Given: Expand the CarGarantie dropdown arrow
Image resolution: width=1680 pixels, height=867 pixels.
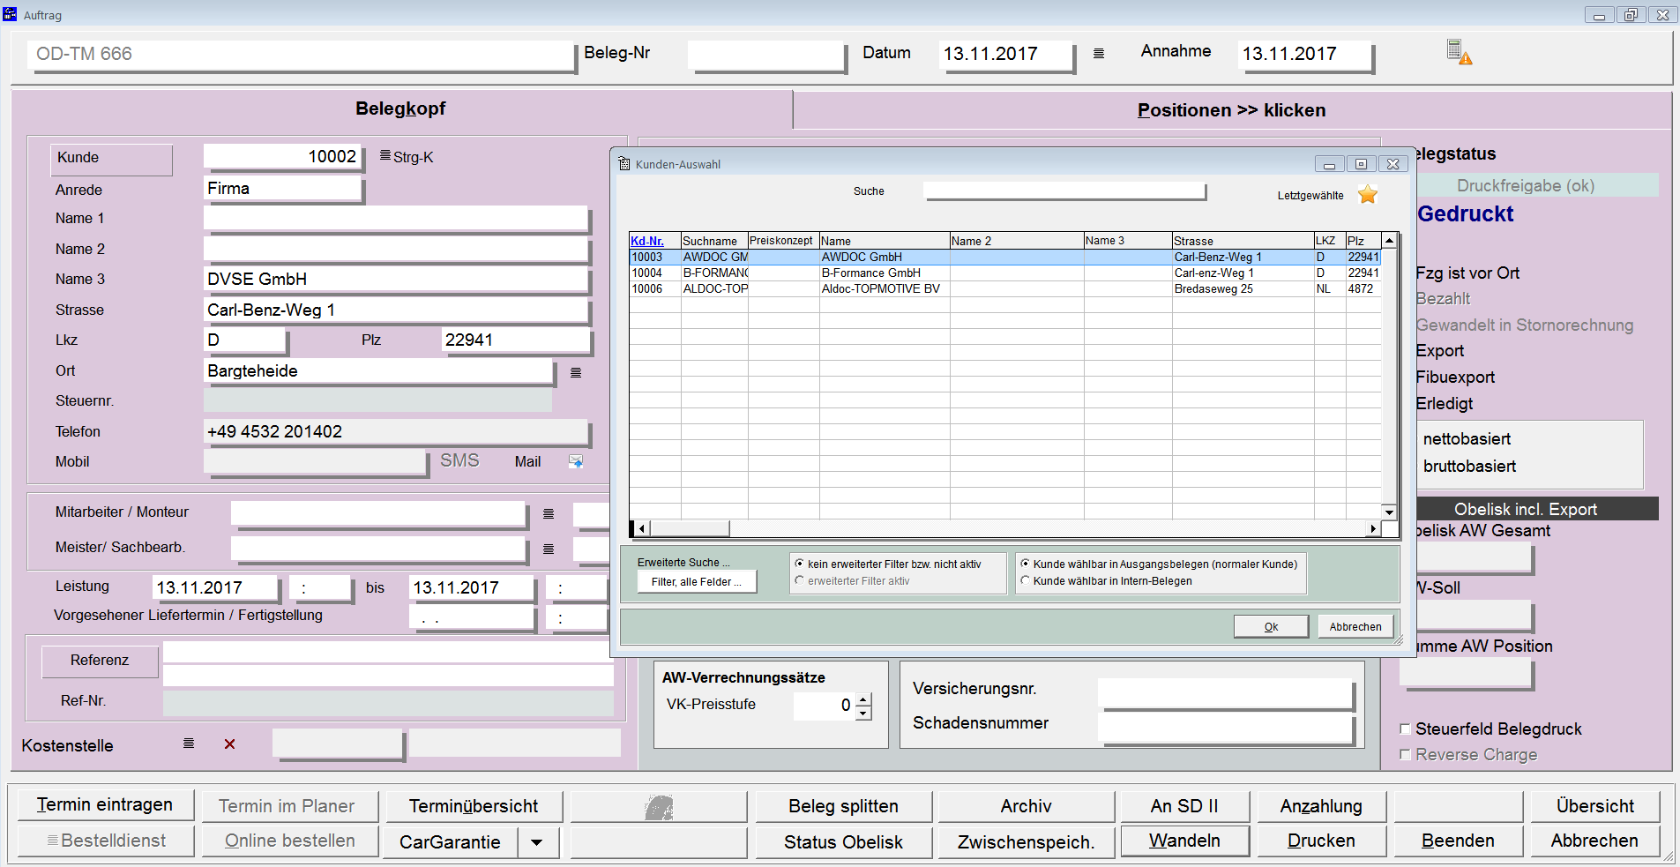Looking at the screenshot, I should 536,842.
